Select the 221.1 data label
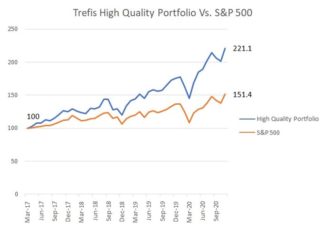 click(242, 48)
